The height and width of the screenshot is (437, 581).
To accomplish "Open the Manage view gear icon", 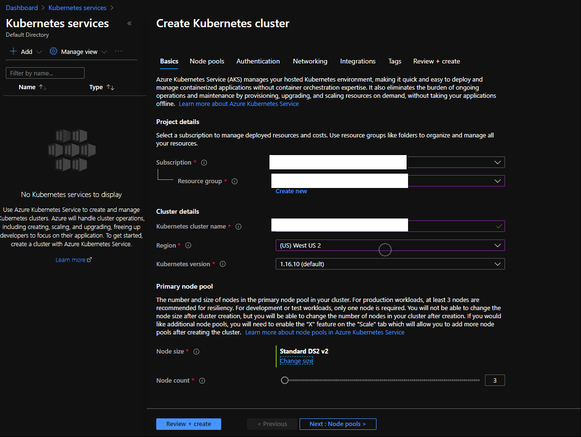I will coord(54,52).
